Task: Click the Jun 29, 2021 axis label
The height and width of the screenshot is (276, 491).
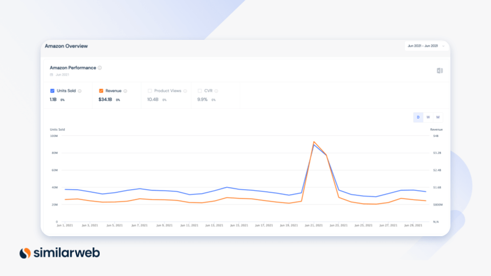Action: pyautogui.click(x=413, y=225)
